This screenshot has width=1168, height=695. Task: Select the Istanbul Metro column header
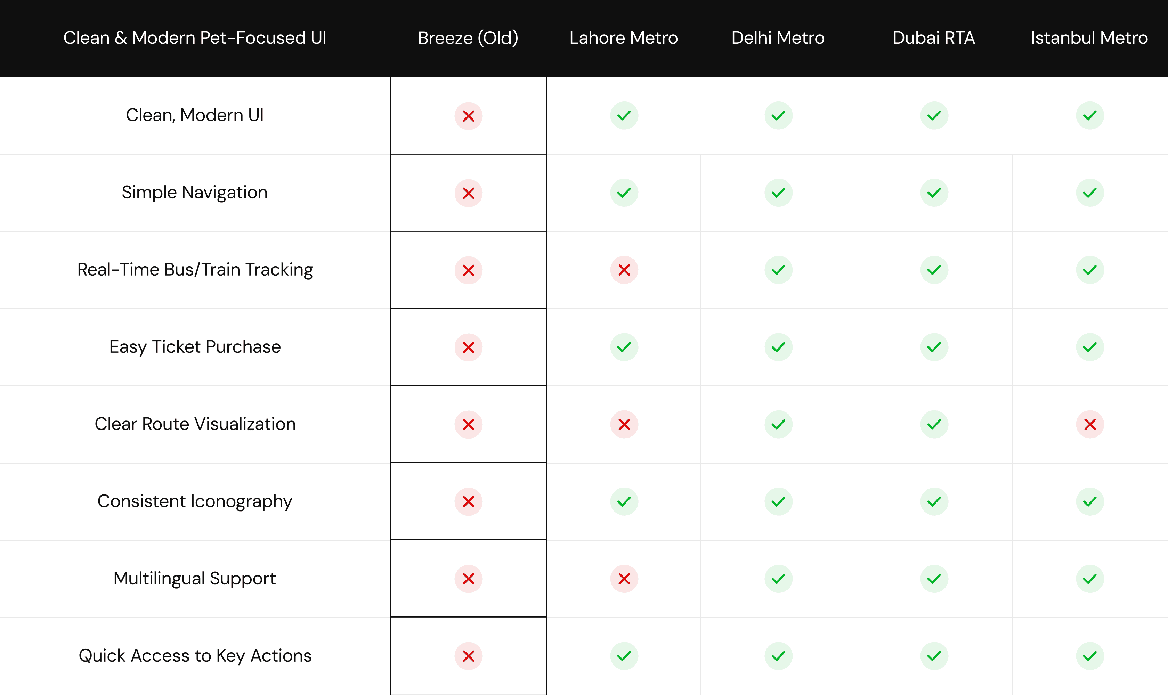coord(1089,38)
